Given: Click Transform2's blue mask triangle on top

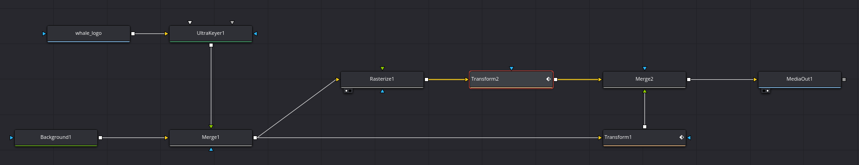Looking at the screenshot, I should (511, 68).
